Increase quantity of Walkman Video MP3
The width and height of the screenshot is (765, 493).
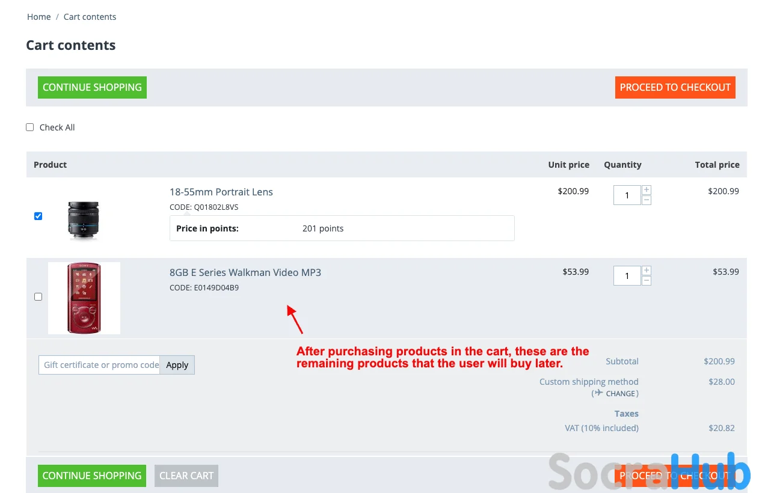point(647,271)
